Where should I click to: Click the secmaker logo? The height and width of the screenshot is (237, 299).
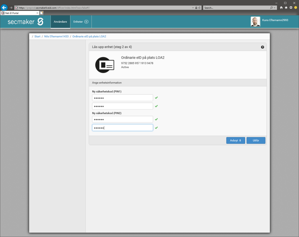pyautogui.click(x=26, y=22)
